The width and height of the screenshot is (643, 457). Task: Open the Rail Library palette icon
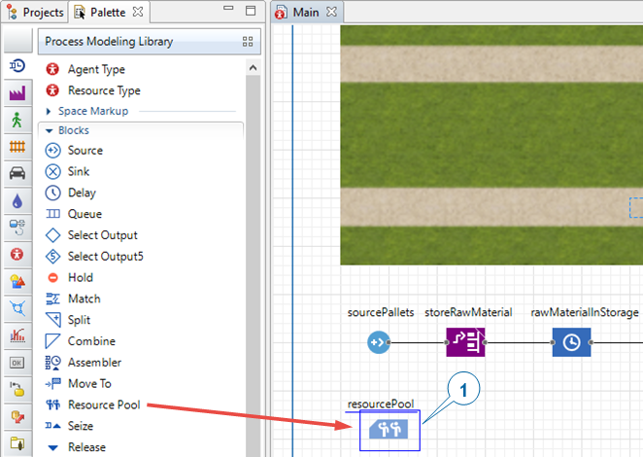coord(17,147)
